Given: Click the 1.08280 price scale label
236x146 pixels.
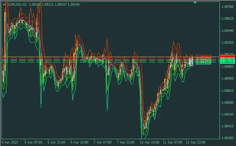Looking at the screenshot, I should [x=227, y=138].
